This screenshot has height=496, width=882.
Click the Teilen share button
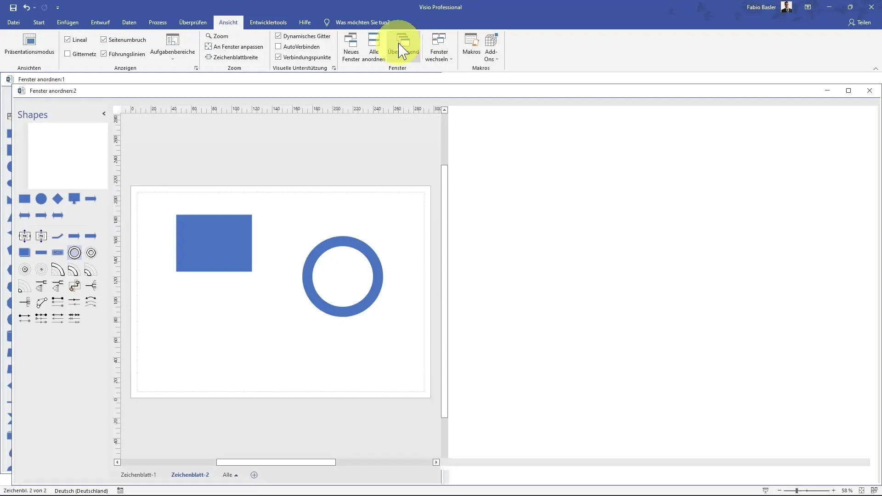tap(859, 22)
